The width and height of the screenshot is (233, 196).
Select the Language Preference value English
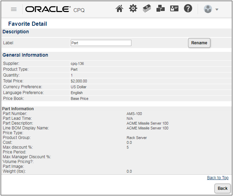coord(77,93)
